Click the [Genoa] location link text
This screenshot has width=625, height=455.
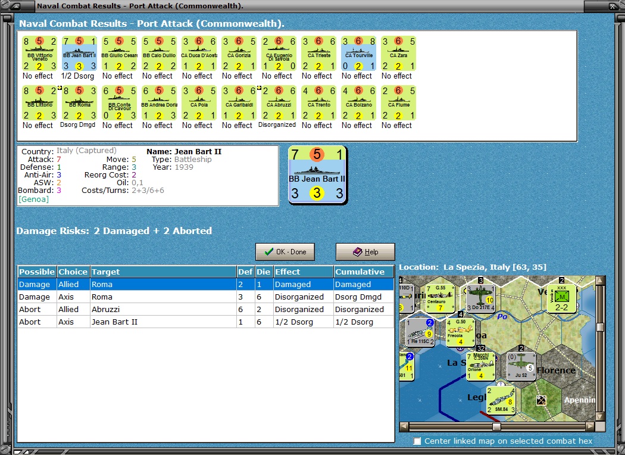pos(33,199)
